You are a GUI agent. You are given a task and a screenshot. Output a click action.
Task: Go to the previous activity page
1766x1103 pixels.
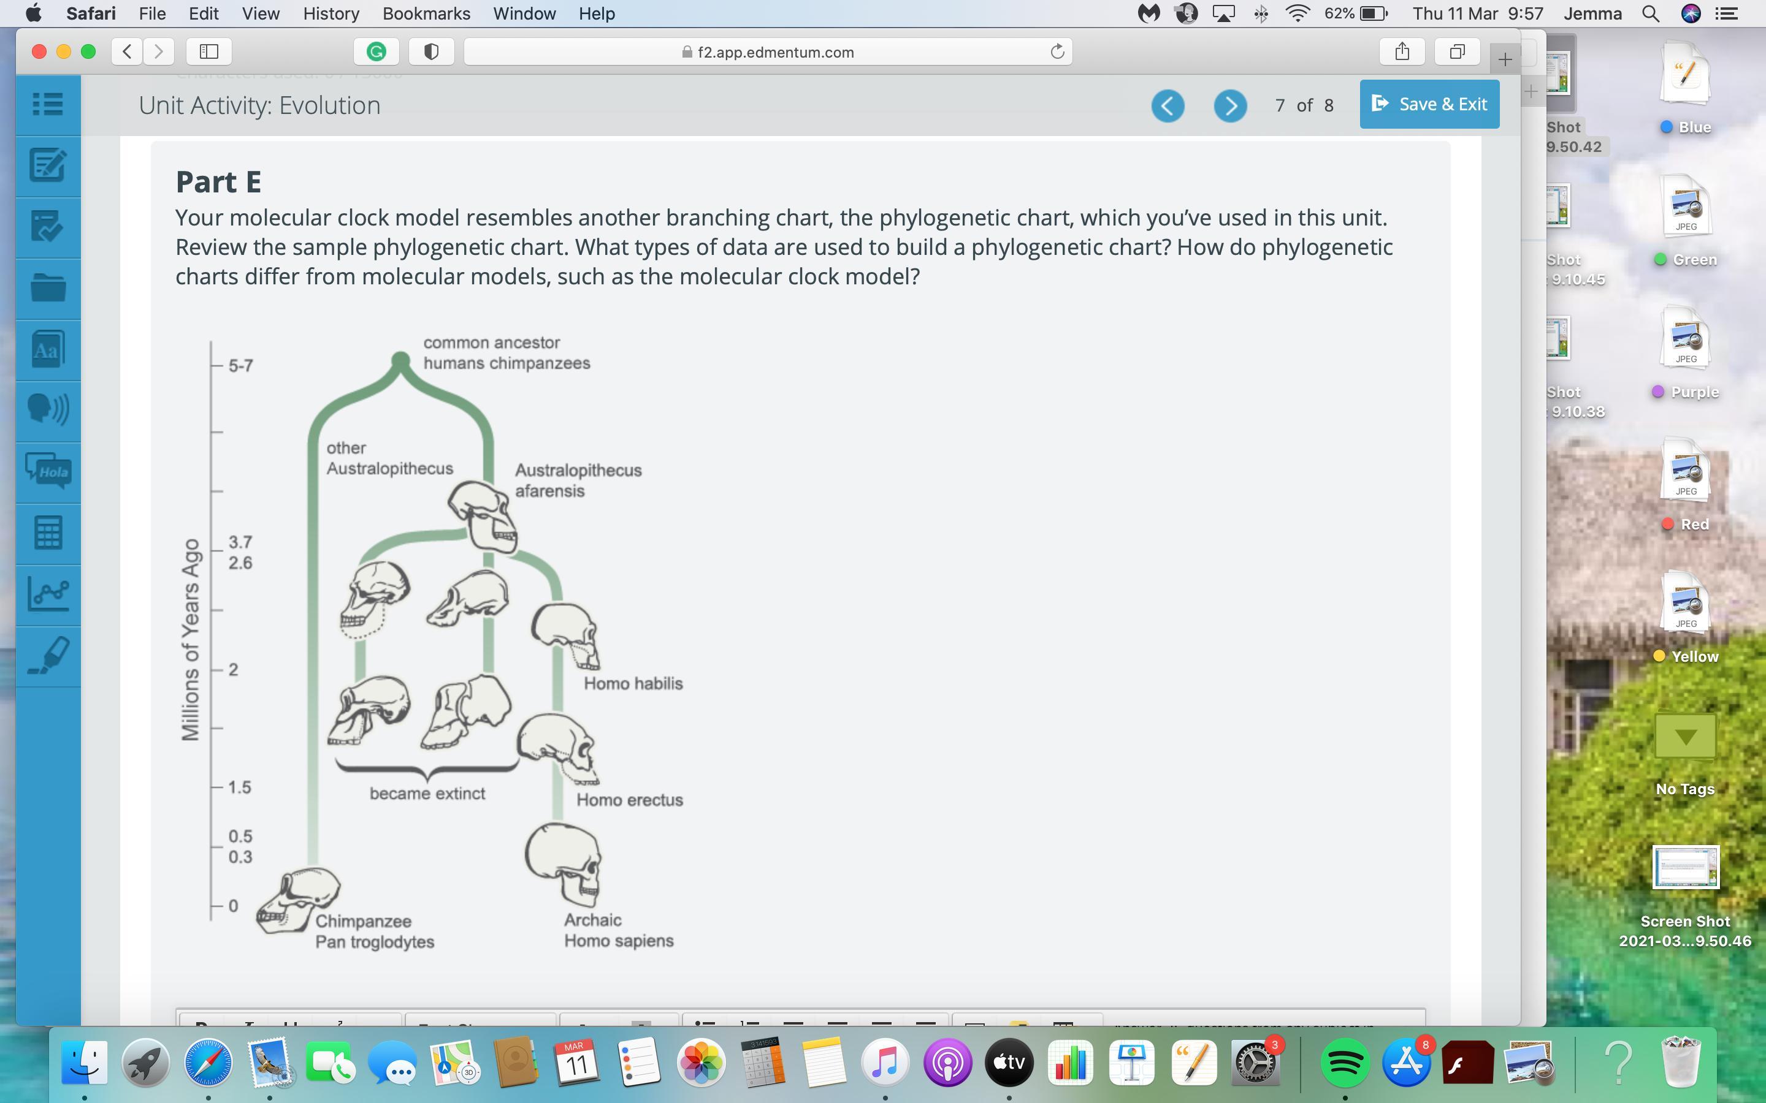click(x=1168, y=107)
